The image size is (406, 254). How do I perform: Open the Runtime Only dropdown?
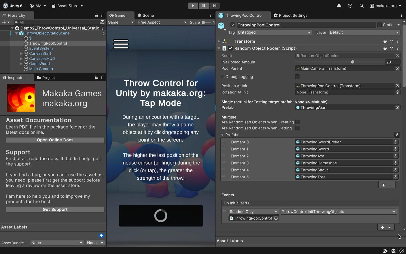pyautogui.click(x=253, y=212)
